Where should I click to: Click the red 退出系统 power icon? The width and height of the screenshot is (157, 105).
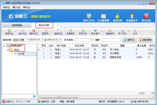coord(146,16)
